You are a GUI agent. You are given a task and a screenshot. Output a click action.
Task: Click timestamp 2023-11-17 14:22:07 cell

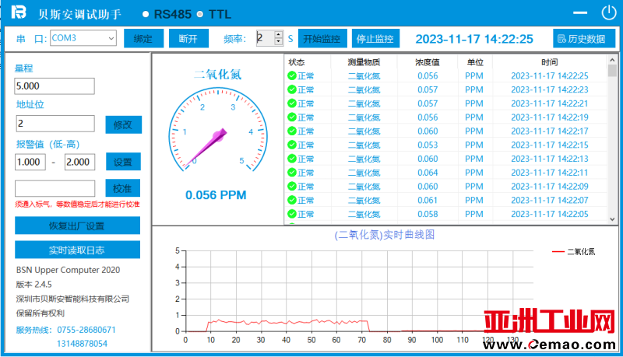550,201
